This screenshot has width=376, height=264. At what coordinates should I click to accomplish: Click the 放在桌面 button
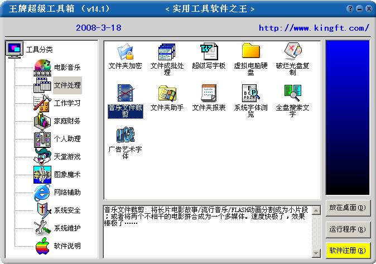(x=348, y=208)
